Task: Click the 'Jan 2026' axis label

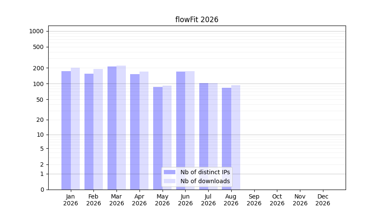Action: [x=70, y=200]
